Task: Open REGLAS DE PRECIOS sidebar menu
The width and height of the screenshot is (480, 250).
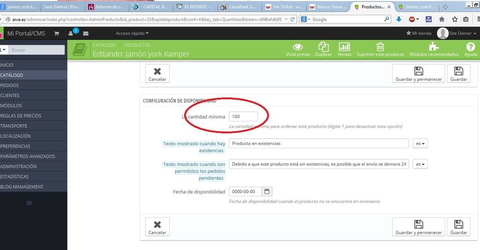Action: click(x=33, y=116)
